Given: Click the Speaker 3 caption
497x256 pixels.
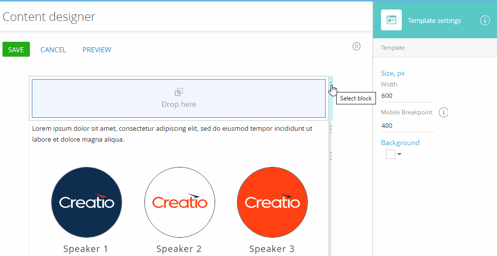Looking at the screenshot, I should tap(271, 249).
